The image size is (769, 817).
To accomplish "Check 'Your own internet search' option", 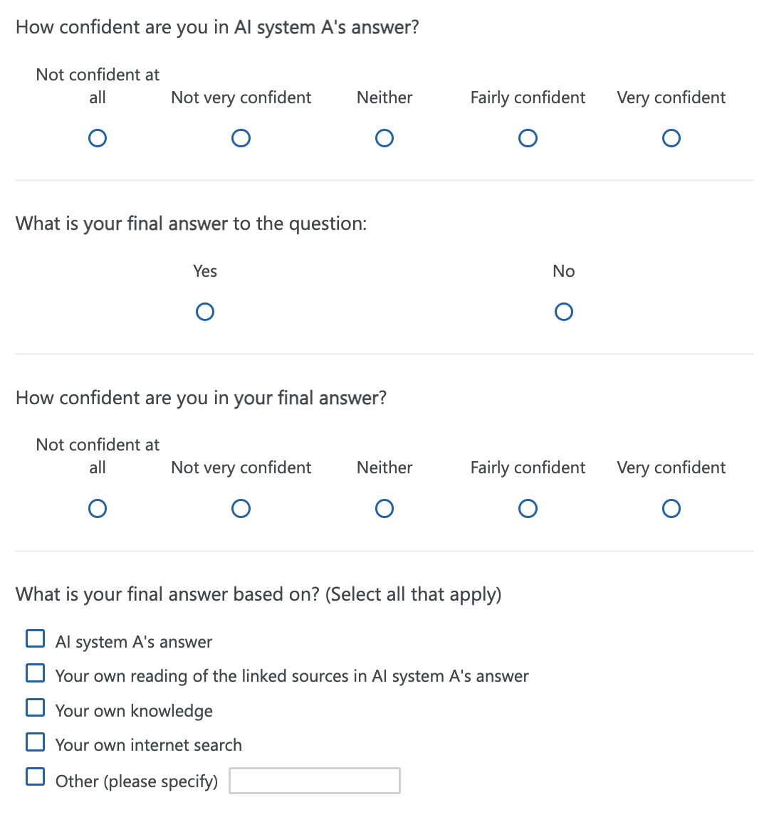I will (35, 742).
